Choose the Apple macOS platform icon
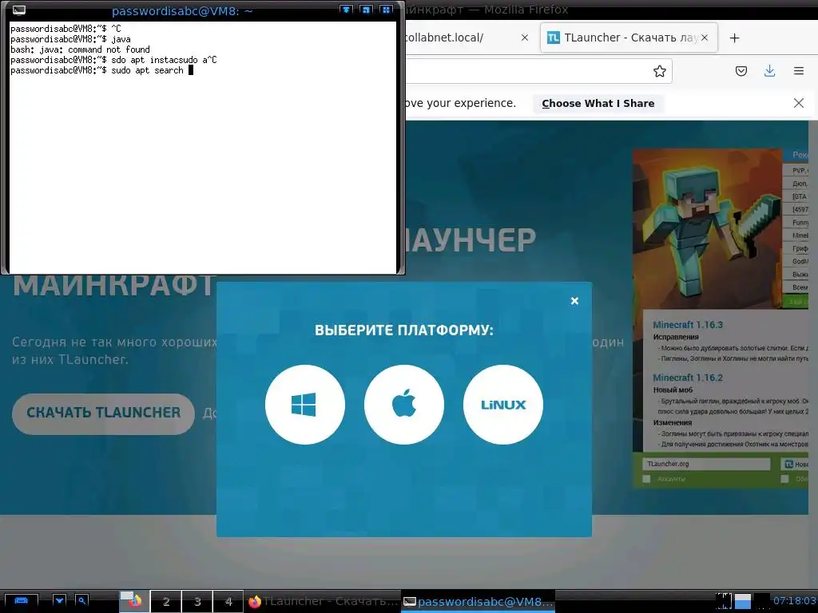818x613 pixels. coord(403,405)
